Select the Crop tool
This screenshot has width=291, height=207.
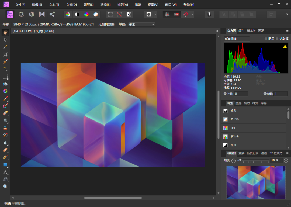pos(5,54)
